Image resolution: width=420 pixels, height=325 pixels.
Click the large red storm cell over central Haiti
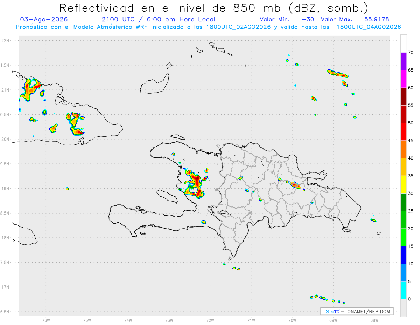[x=196, y=183]
